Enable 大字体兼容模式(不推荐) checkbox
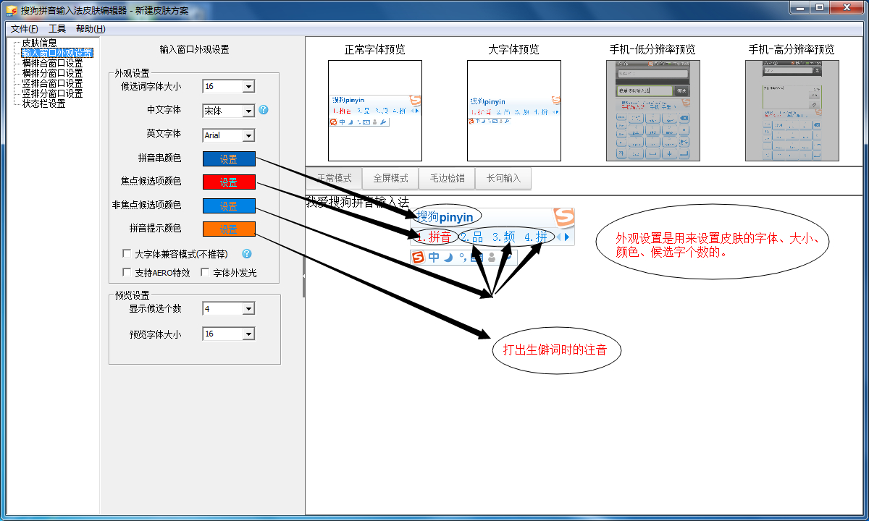869x521 pixels. tap(127, 254)
